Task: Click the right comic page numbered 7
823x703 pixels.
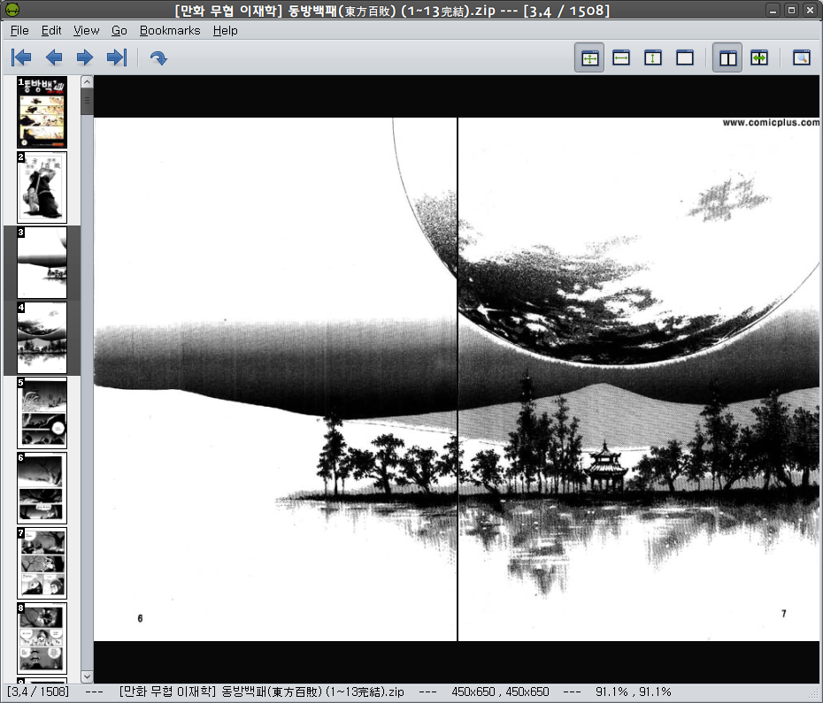Action: 639,379
